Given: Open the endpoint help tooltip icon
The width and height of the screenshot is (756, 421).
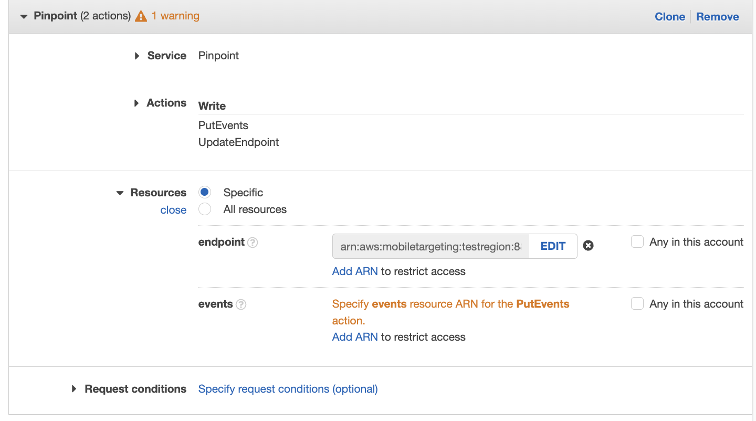Looking at the screenshot, I should (253, 242).
